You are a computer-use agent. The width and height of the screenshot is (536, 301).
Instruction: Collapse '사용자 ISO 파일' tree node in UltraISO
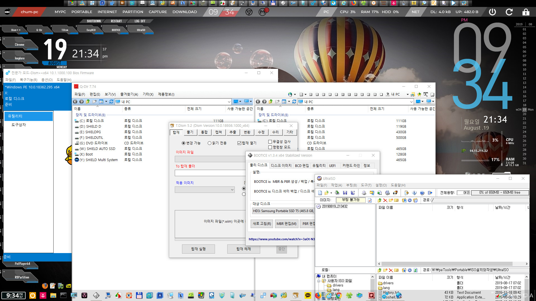click(x=319, y=281)
